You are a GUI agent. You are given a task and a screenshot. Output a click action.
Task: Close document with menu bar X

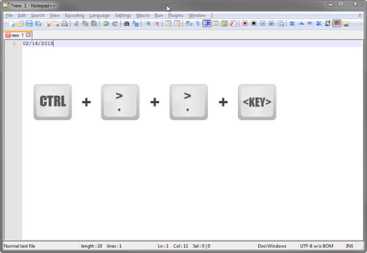360,16
